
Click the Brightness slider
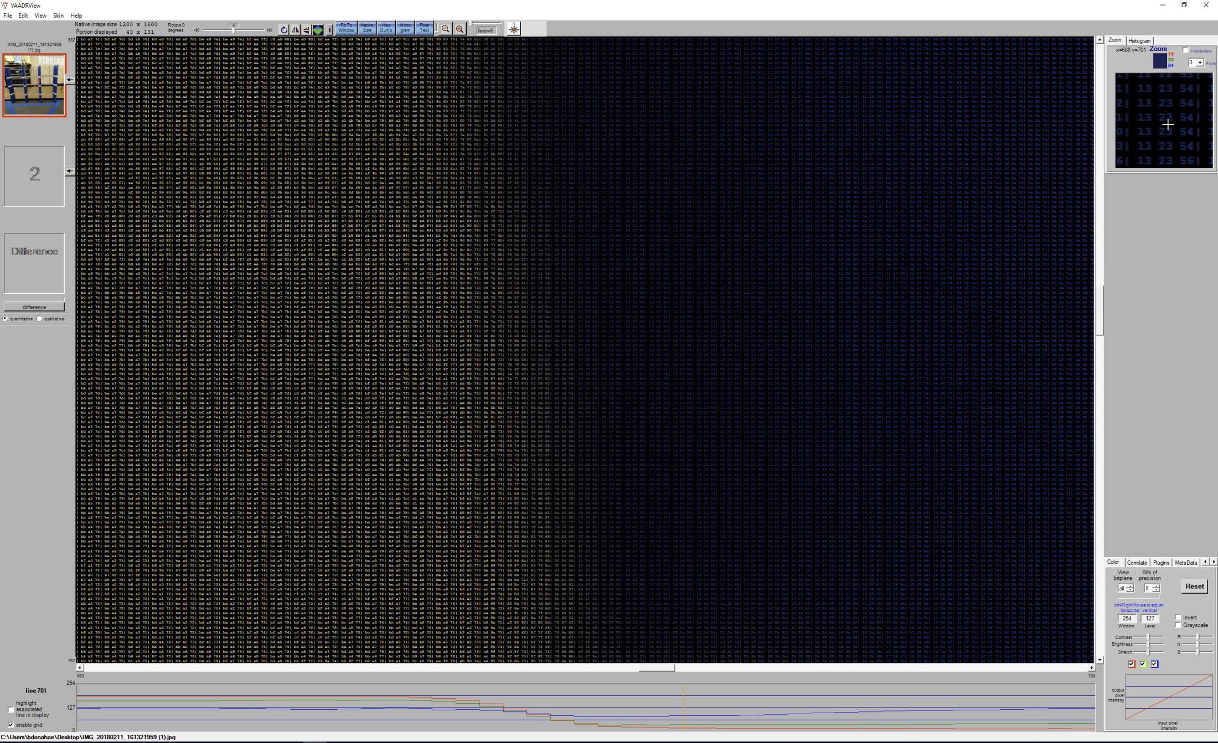(1147, 645)
